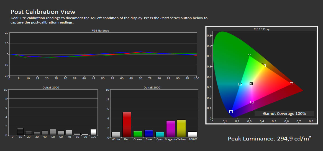Select the cyan secondary target on CIE diagram

240,84
